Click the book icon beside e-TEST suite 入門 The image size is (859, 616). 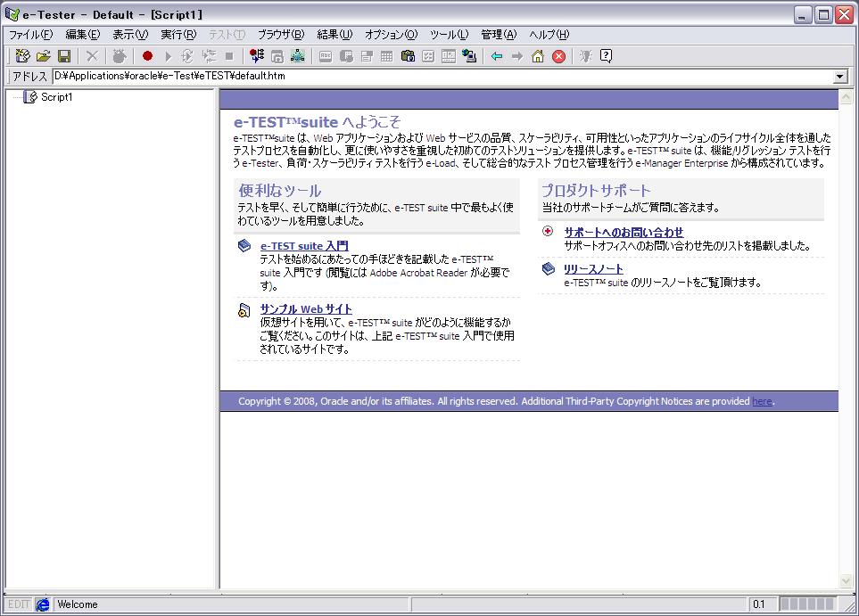pyautogui.click(x=244, y=246)
